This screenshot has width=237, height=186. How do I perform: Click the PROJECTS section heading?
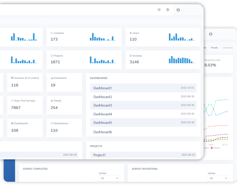click(x=96, y=146)
